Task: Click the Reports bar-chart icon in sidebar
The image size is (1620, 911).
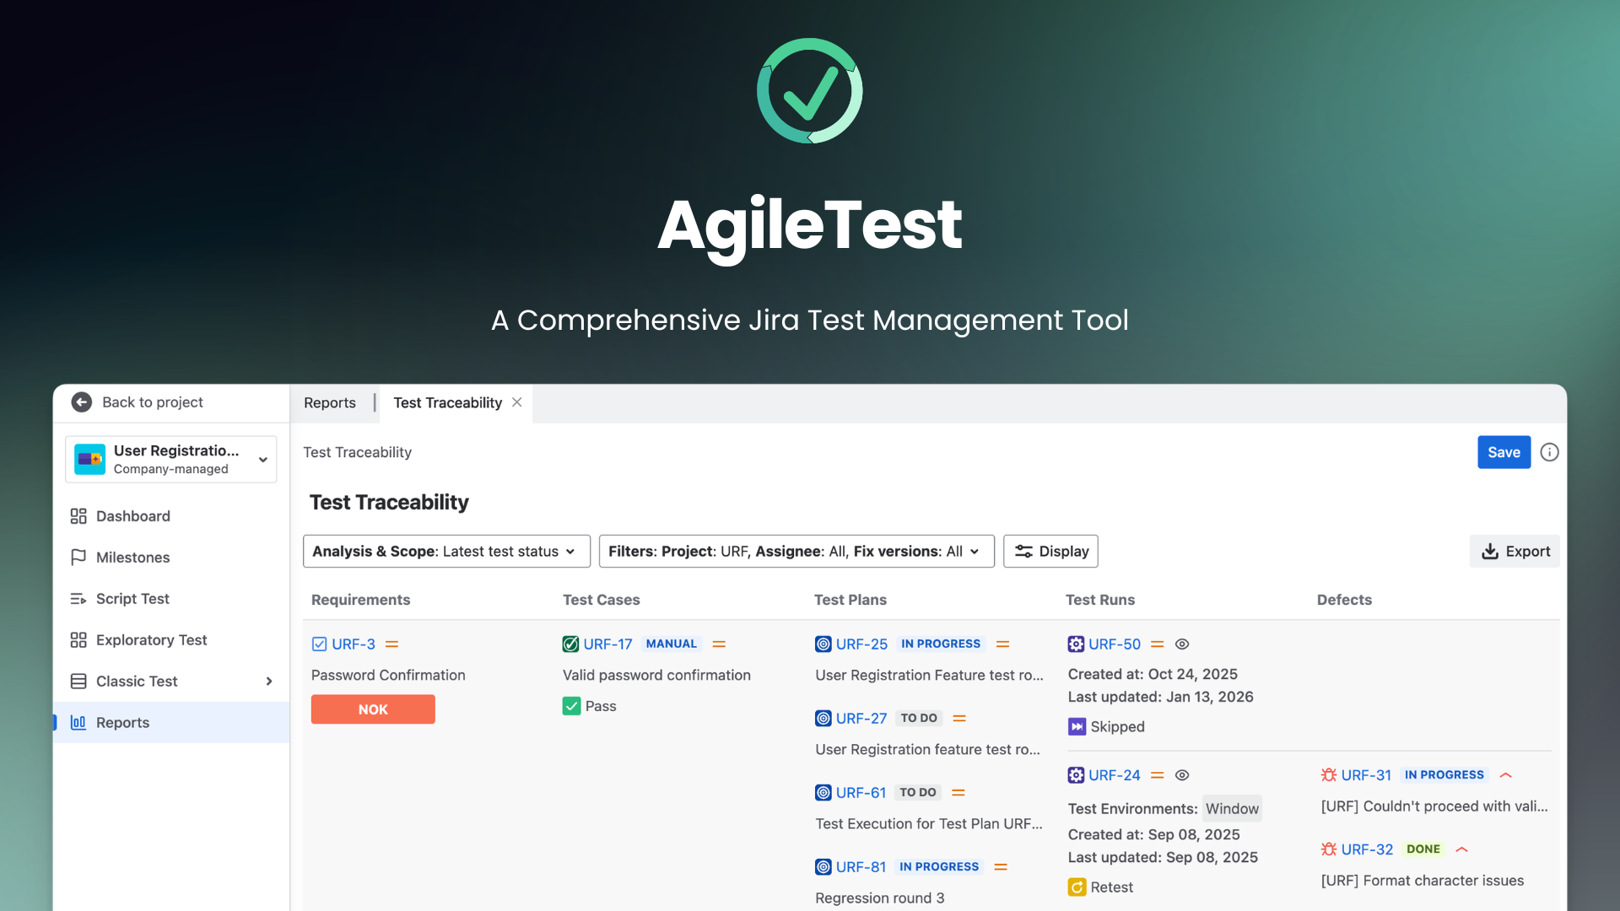Action: tap(78, 722)
